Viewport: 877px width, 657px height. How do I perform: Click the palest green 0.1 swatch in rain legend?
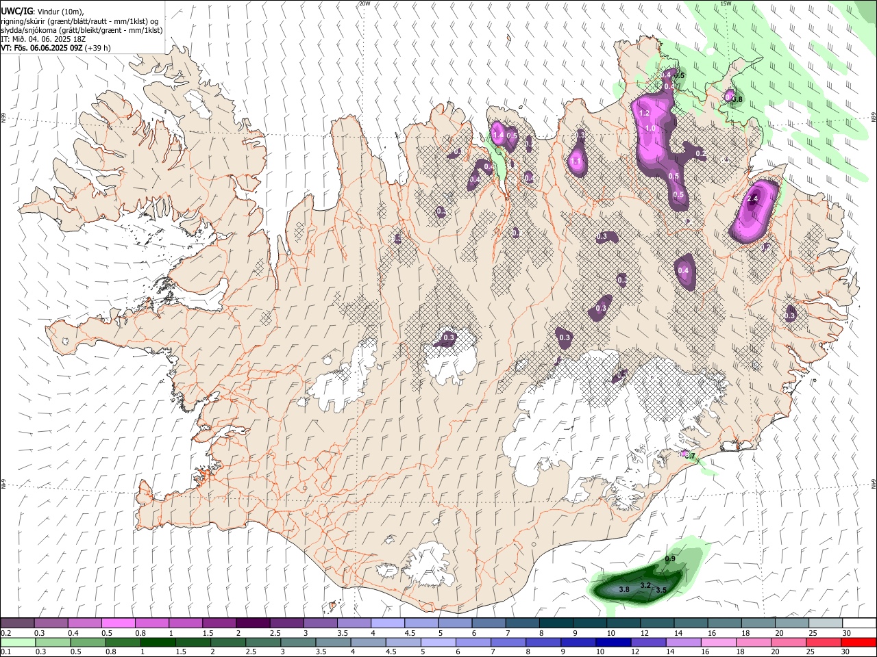(18, 643)
